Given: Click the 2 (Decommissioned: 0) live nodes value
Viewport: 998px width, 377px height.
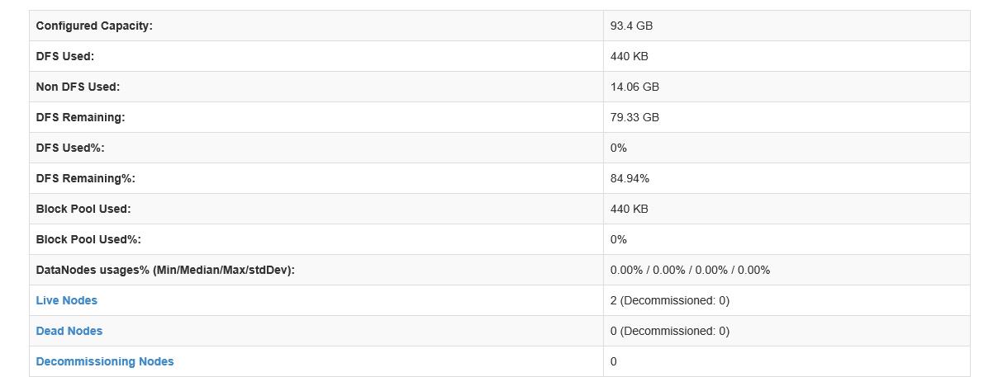Looking at the screenshot, I should (x=670, y=300).
